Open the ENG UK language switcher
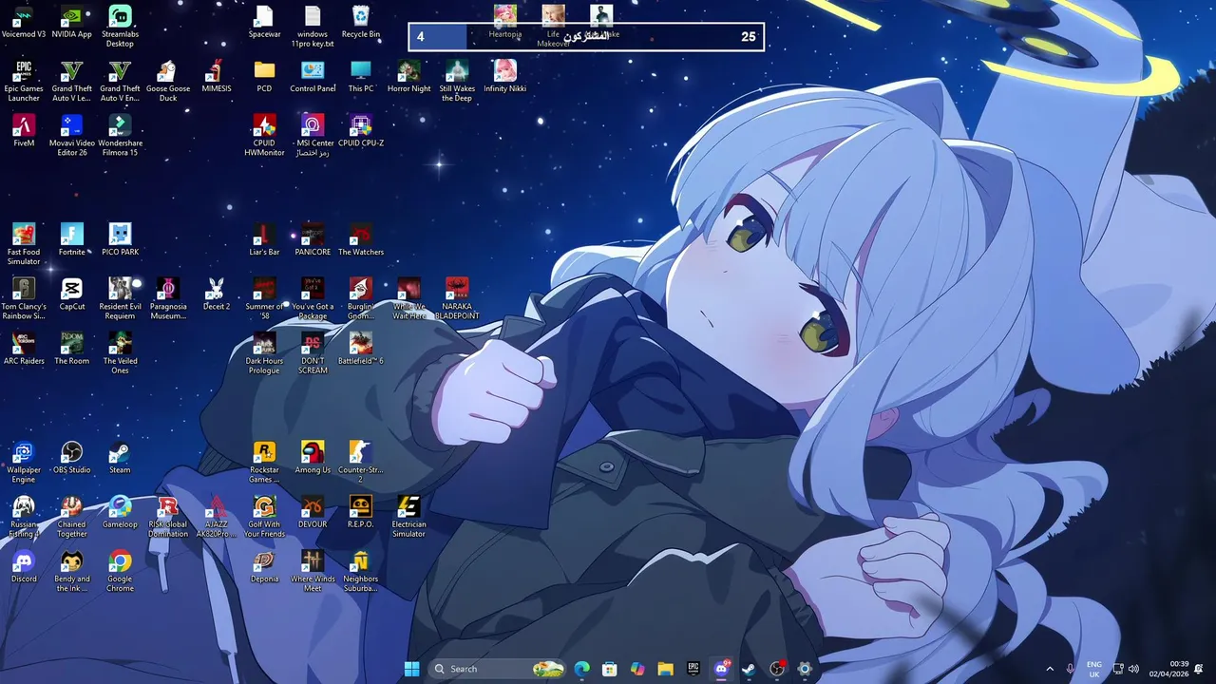Viewport: 1216px width, 684px height. [x=1093, y=669]
